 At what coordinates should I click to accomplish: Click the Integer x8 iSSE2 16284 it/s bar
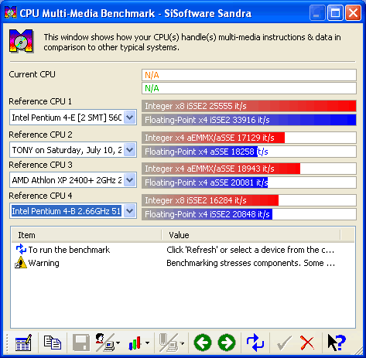pyautogui.click(x=249, y=200)
